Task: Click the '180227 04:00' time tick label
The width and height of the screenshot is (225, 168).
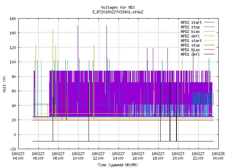Action: point(18,156)
